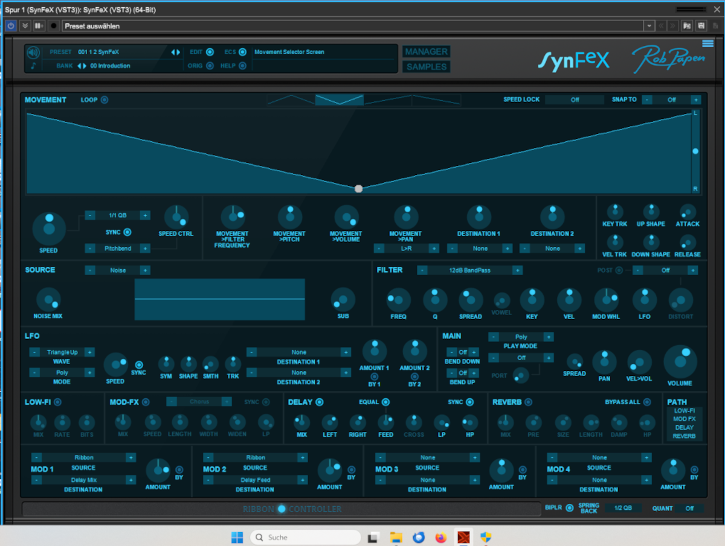The width and height of the screenshot is (725, 546).
Task: Click the main VOLUME knob
Action: (680, 362)
